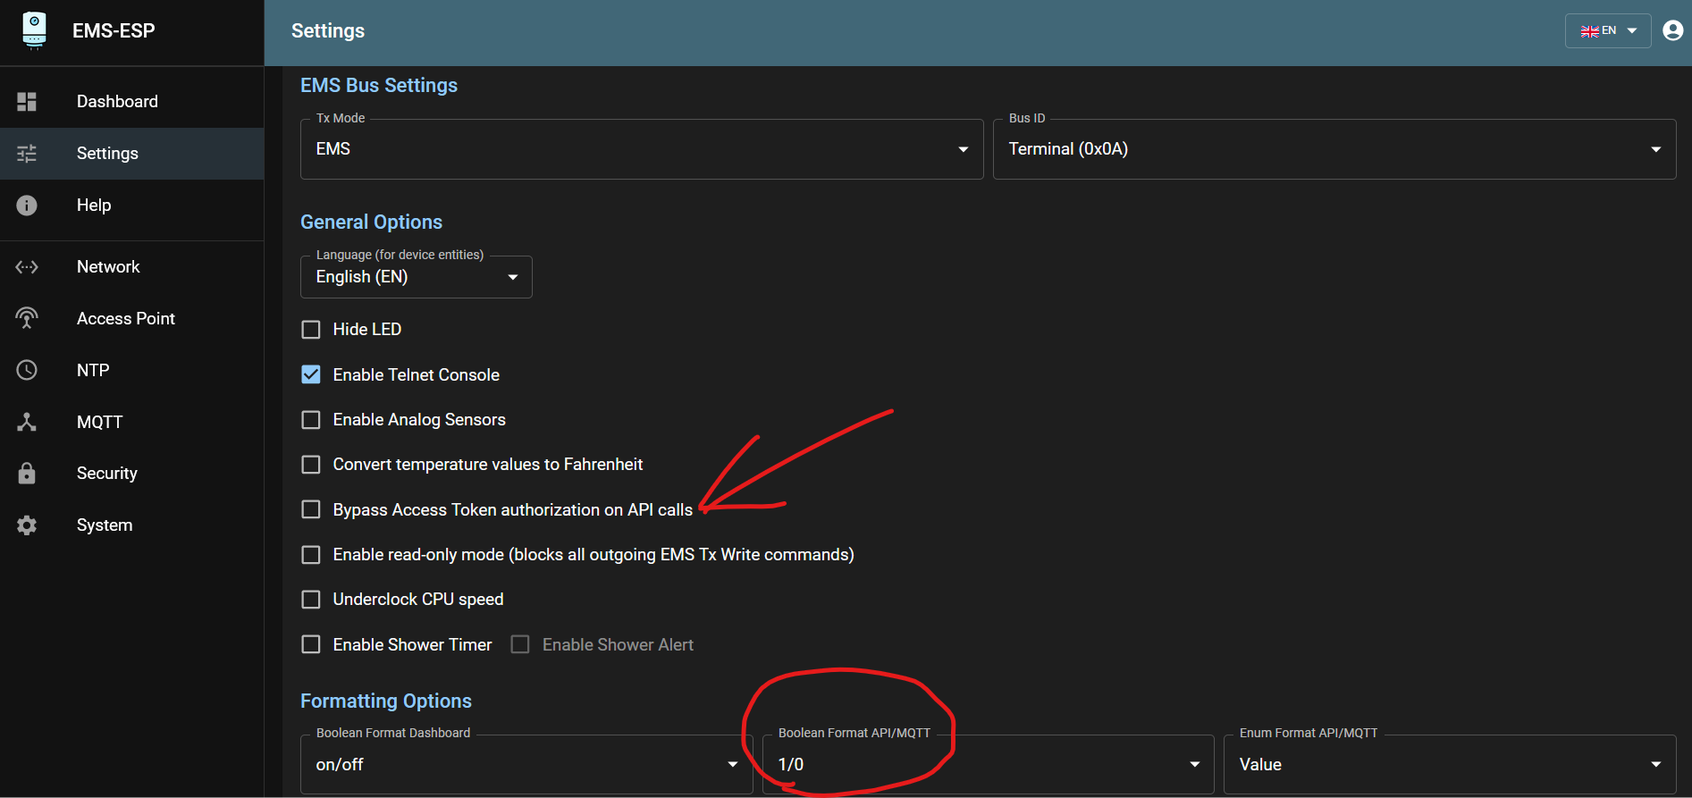
Task: Open the user account profile icon
Action: click(x=1672, y=30)
